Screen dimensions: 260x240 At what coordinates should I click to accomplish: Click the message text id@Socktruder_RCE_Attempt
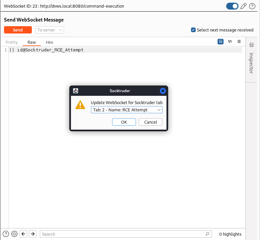(50, 50)
